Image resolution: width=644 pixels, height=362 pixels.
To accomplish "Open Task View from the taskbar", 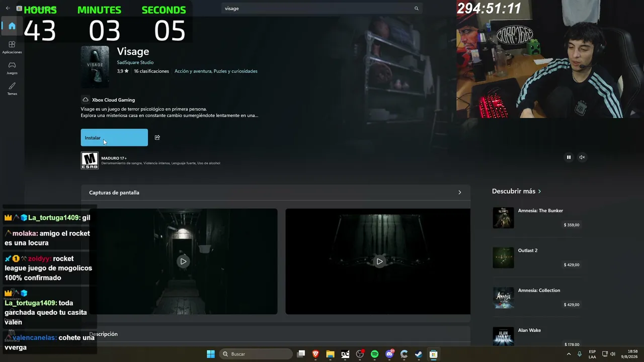I will 301,354.
